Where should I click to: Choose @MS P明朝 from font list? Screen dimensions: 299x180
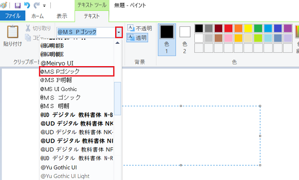tap(76, 80)
